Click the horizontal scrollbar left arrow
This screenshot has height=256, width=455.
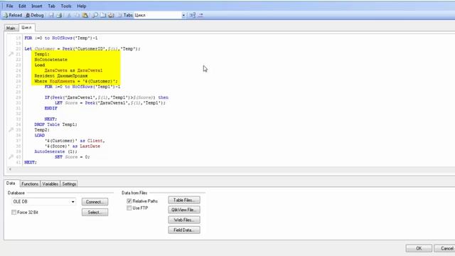[x=10, y=169]
